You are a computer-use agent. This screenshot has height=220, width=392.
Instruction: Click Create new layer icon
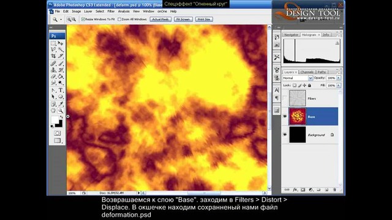(326, 190)
